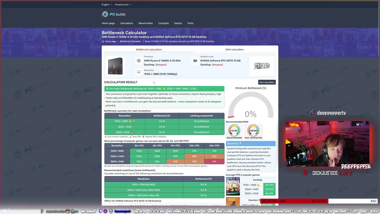Click the 163 FPS Fortnite value
The width and height of the screenshot is (380, 214).
point(269,189)
